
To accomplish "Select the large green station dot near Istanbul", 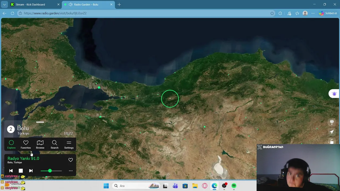I will 99,88.
